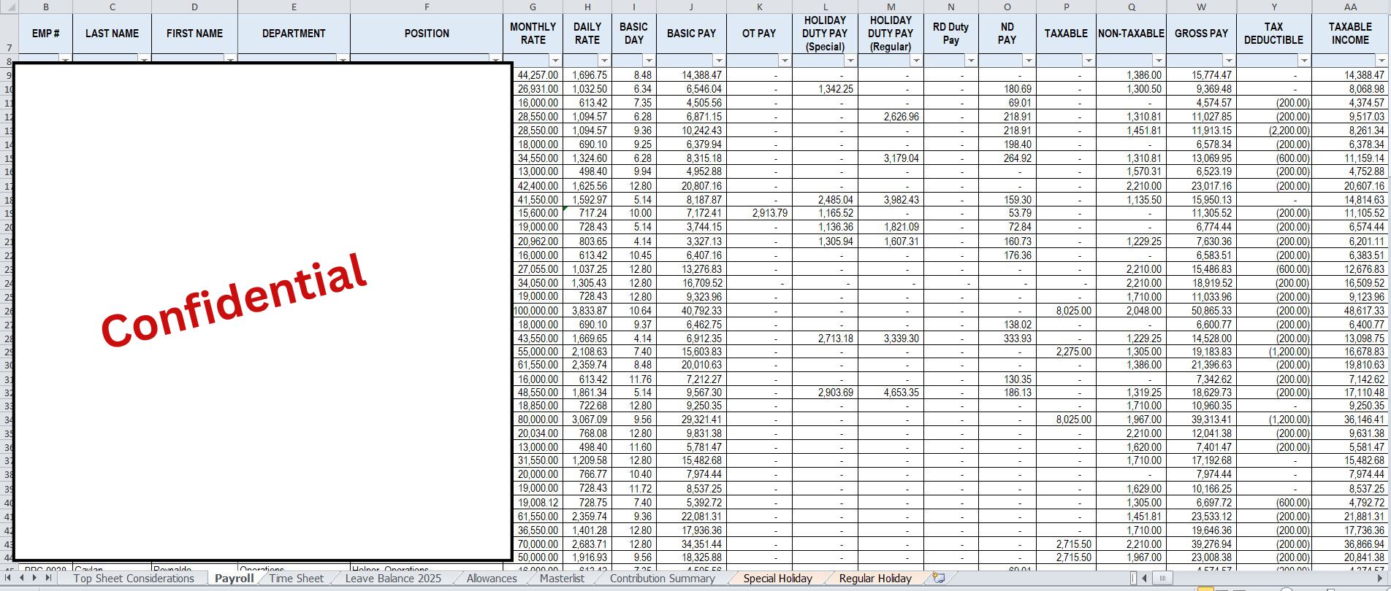Select column W header

pyautogui.click(x=1201, y=7)
